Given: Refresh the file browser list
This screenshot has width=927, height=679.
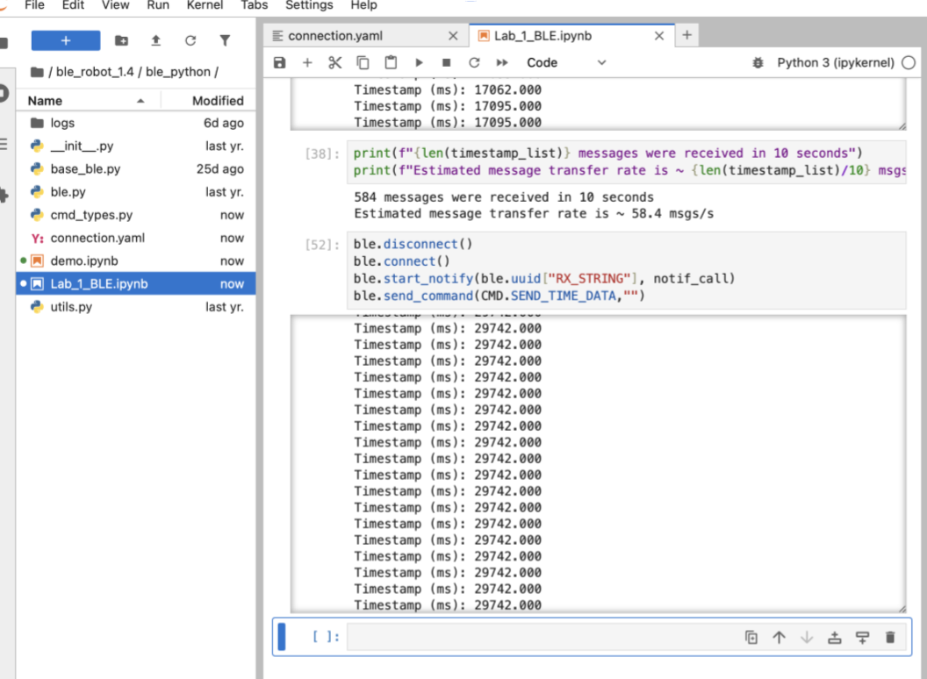Looking at the screenshot, I should [190, 40].
